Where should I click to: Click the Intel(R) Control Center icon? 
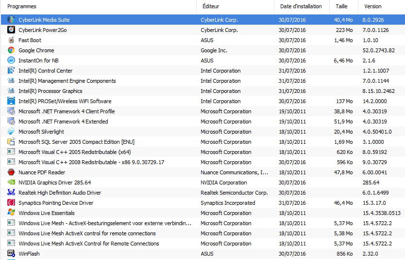[11, 71]
